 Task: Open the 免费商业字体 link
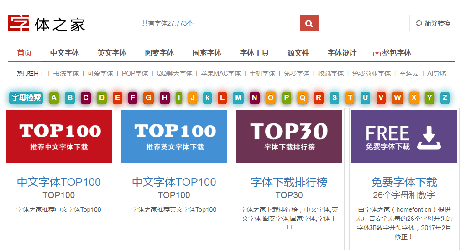(371, 73)
